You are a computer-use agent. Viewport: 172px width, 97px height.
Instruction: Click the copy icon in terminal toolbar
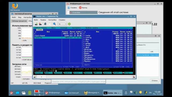point(45,24)
